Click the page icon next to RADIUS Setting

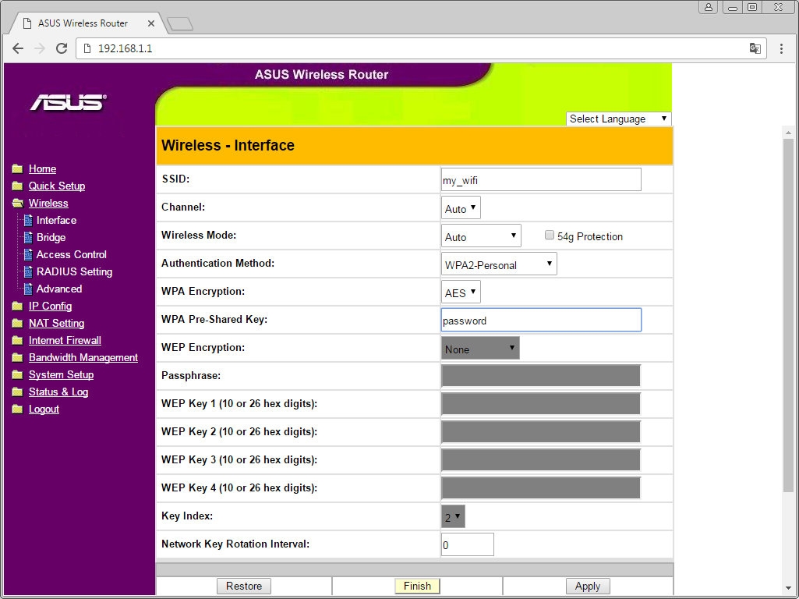[29, 271]
